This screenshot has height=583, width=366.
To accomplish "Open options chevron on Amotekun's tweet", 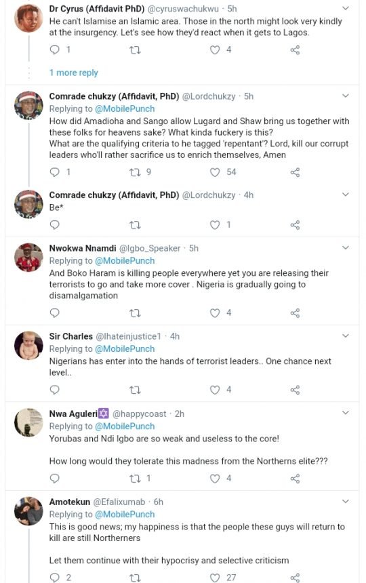I will click(x=346, y=501).
